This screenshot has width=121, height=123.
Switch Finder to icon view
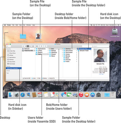(23, 46)
